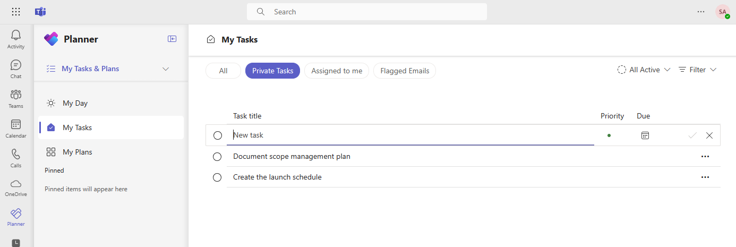The image size is (736, 247).
Task: Switch to the Assigned to me tab
Action: coord(337,71)
